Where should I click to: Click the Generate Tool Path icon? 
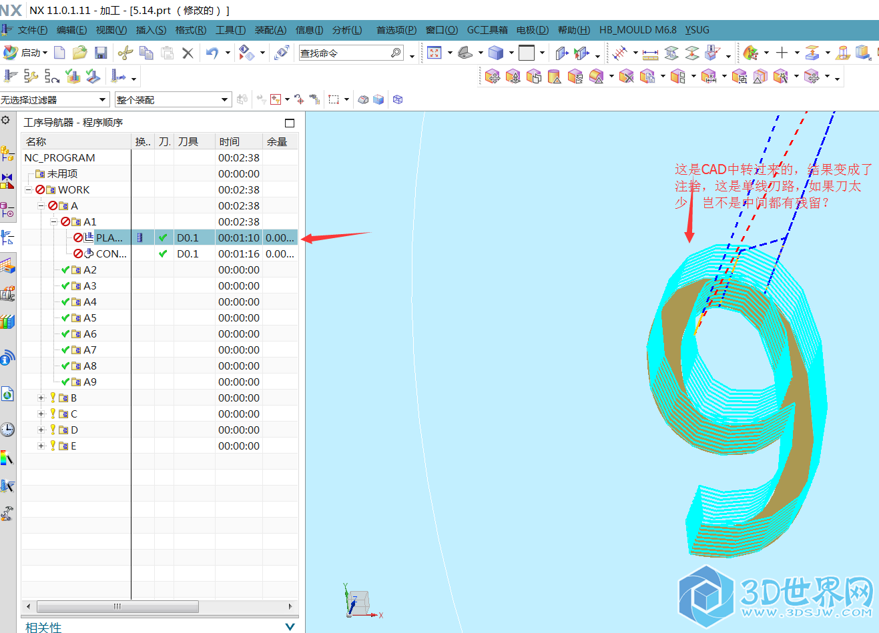pyautogui.click(x=11, y=77)
